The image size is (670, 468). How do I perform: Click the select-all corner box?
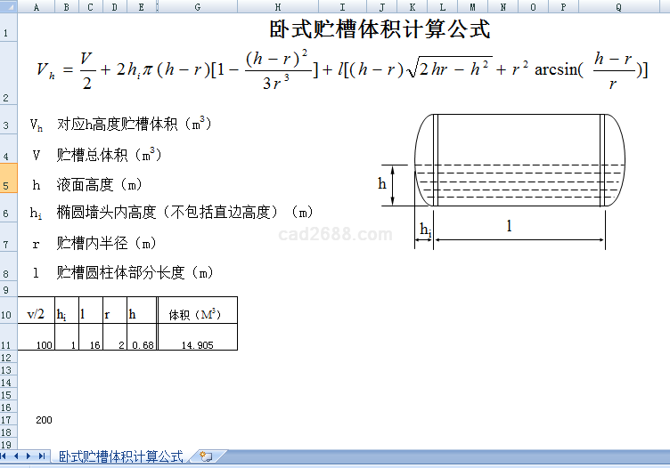pyautogui.click(x=9, y=6)
